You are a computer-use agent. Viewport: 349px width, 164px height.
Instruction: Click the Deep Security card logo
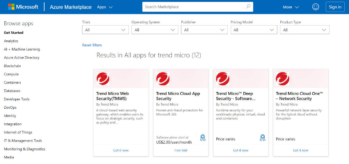tap(223, 79)
